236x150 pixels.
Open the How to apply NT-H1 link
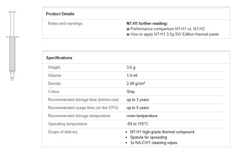pyautogui.click(x=175, y=34)
